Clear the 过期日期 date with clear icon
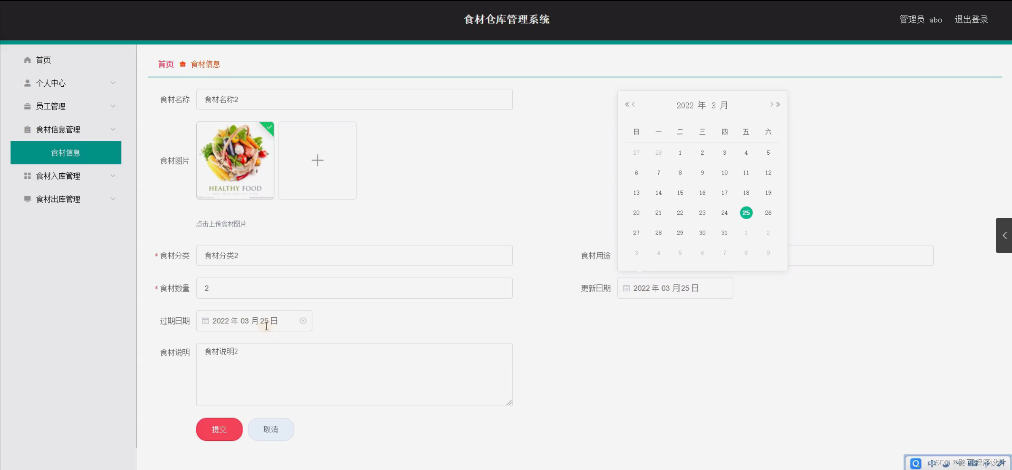 tap(303, 321)
